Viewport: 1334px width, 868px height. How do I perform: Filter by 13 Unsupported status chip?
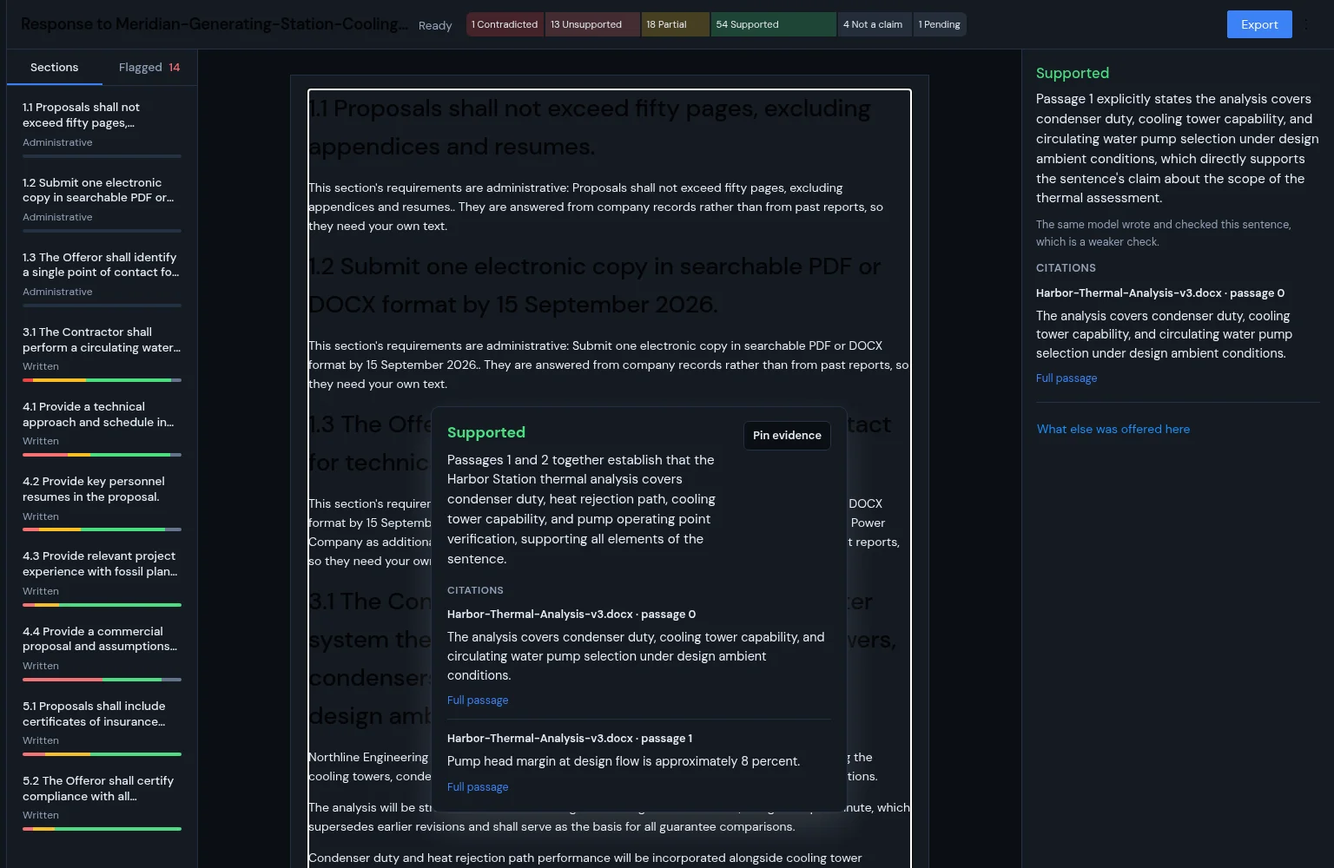pyautogui.click(x=592, y=24)
